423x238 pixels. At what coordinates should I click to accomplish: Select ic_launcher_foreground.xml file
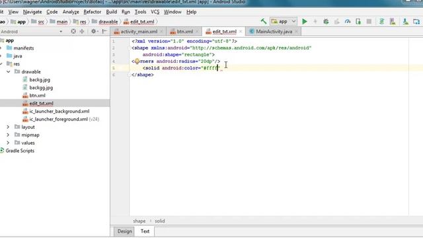(x=58, y=119)
